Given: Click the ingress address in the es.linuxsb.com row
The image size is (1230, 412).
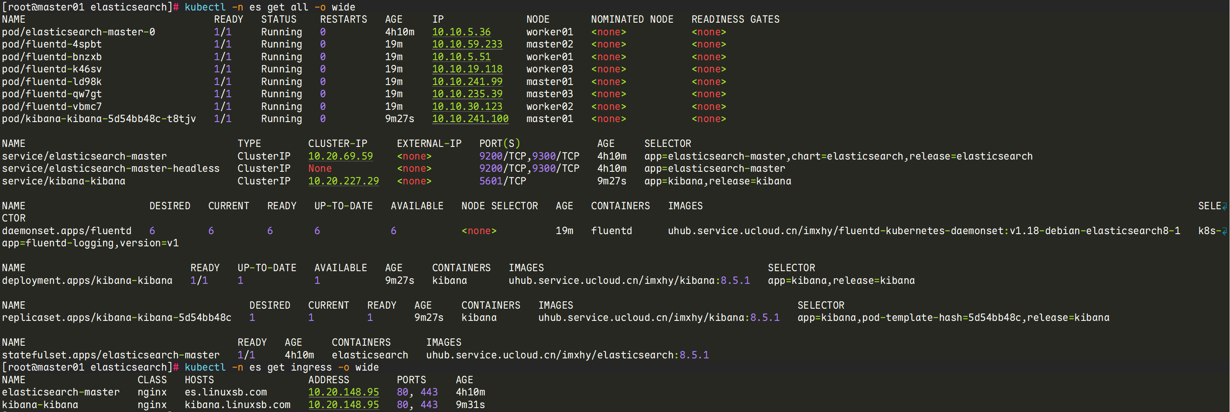Looking at the screenshot, I should click(343, 392).
